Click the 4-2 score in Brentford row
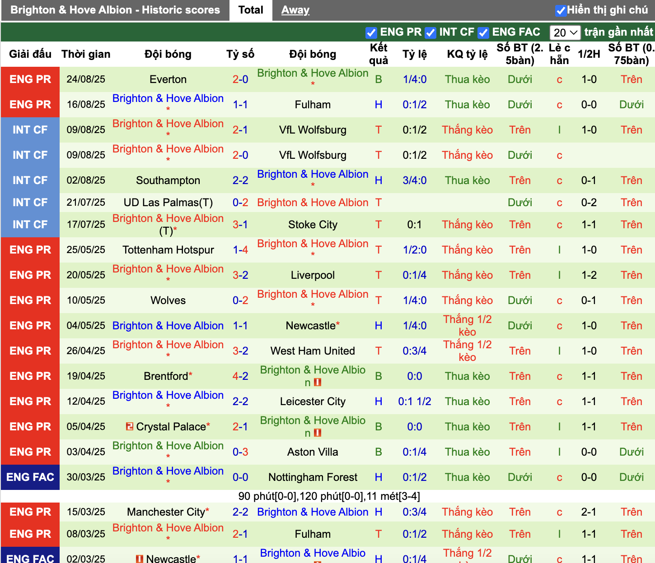 (x=240, y=376)
